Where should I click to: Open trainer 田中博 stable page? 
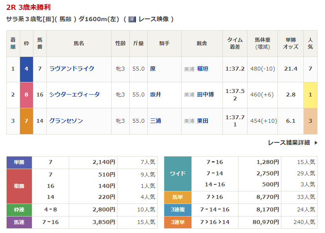pyautogui.click(x=206, y=95)
